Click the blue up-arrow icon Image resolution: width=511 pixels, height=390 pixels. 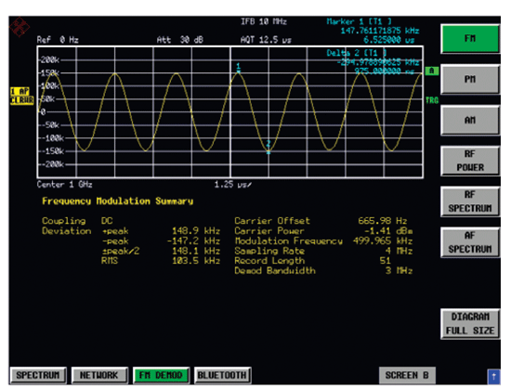[x=493, y=377]
